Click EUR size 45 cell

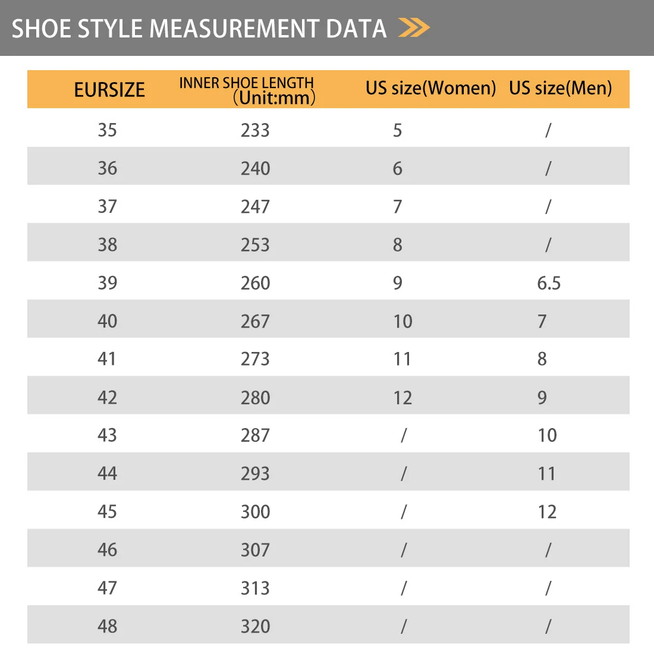click(x=107, y=512)
